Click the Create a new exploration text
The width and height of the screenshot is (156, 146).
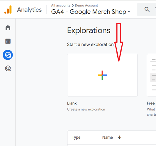coord(86,109)
